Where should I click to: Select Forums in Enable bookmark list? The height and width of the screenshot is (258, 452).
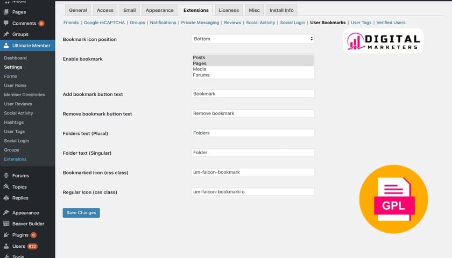coord(201,75)
